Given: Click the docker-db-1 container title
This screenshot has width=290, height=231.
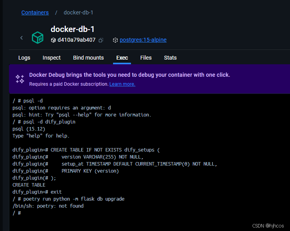Looking at the screenshot, I should [x=72, y=29].
